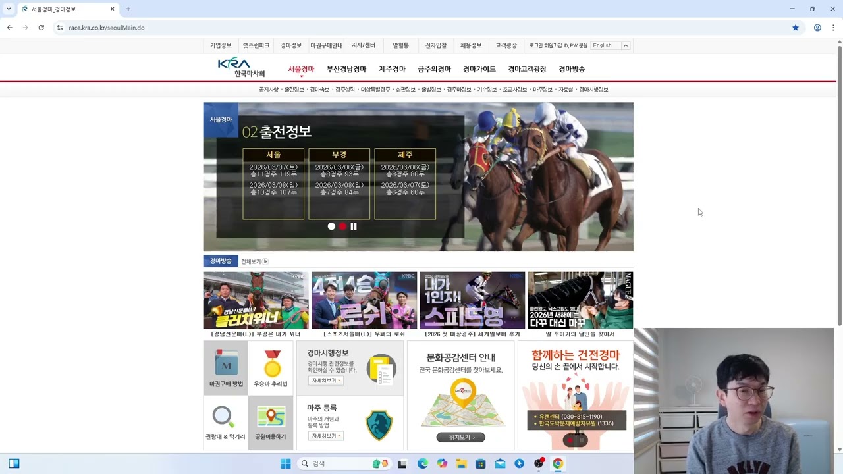Open 제주경마 main menu
843x474 pixels.
click(392, 69)
